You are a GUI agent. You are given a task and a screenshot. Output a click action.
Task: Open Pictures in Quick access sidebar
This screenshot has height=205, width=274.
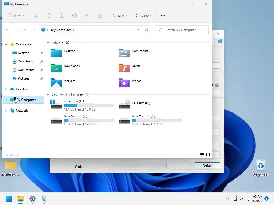(24, 78)
